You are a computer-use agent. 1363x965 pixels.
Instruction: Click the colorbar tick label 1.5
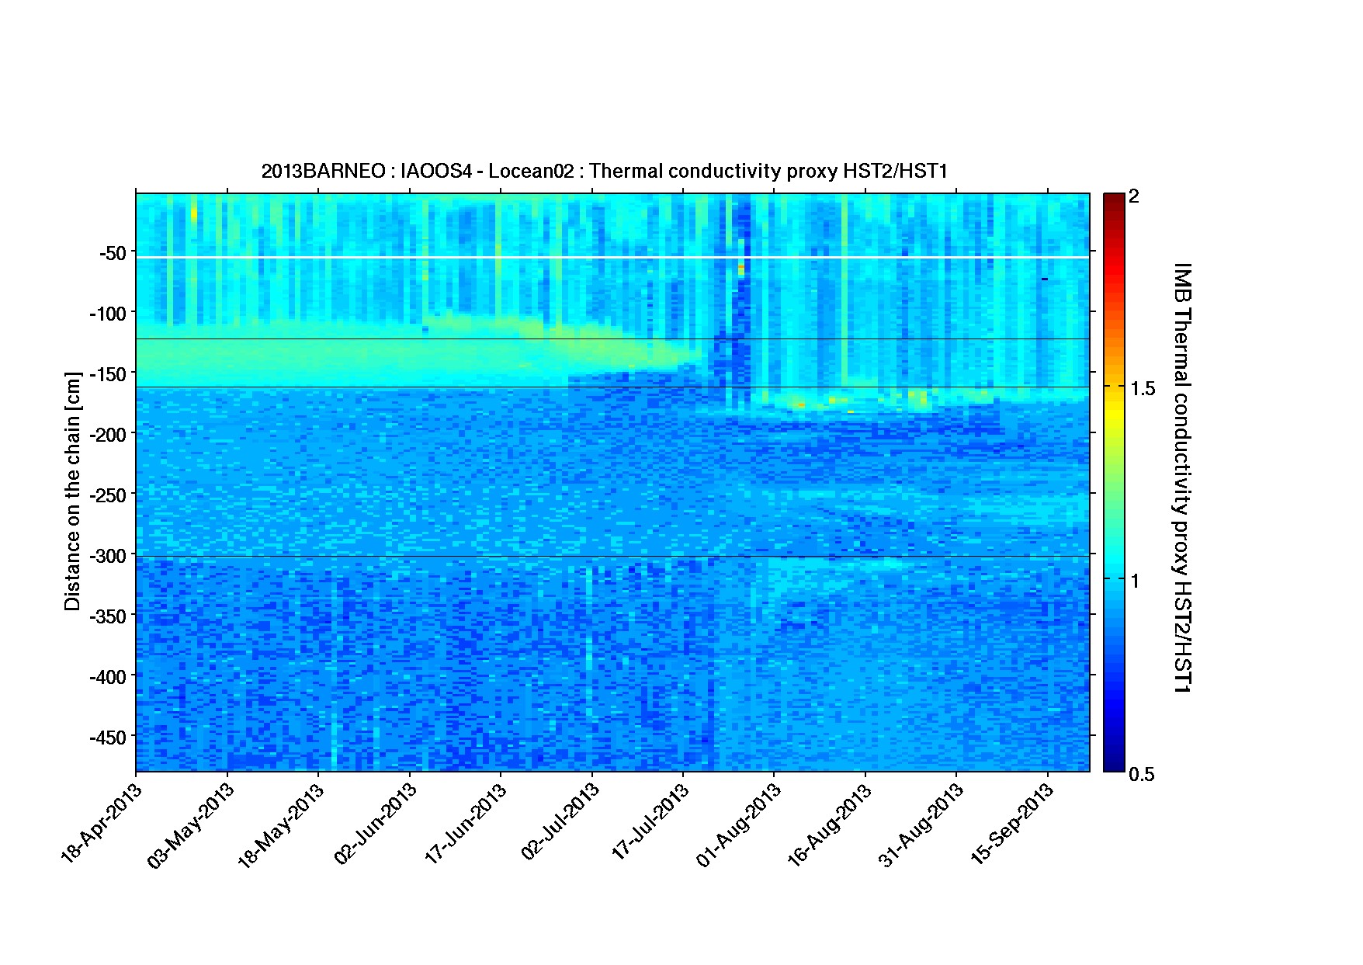(x=1142, y=389)
